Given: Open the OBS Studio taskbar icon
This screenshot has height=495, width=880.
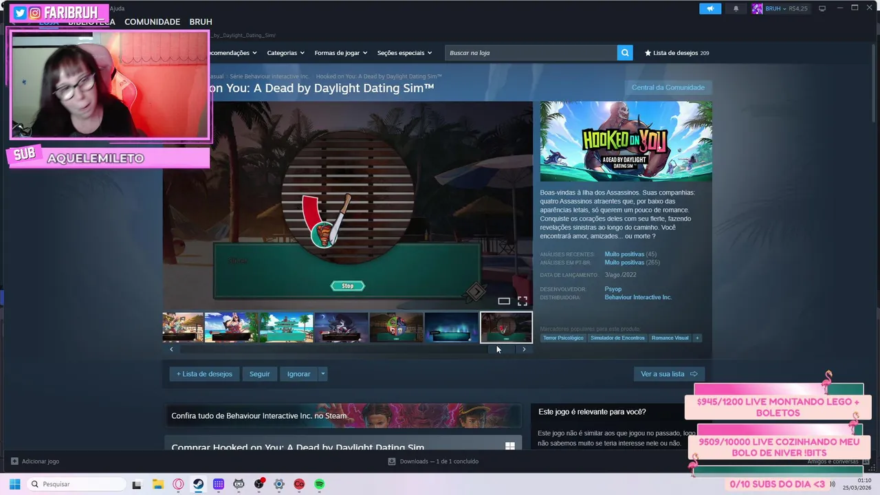Looking at the screenshot, I should pos(259,484).
